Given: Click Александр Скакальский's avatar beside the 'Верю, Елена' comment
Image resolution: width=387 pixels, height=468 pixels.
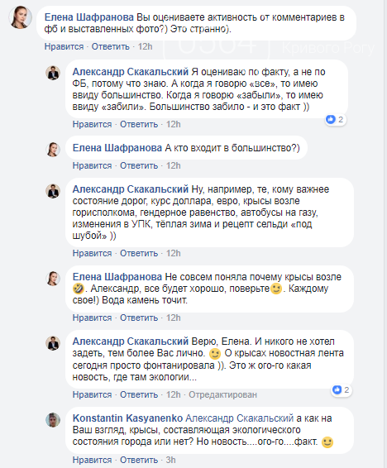Looking at the screenshot, I should click(53, 343).
